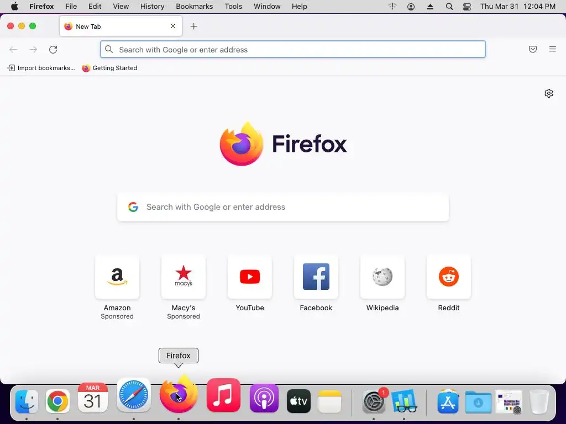Image resolution: width=566 pixels, height=424 pixels.
Task: Click the date and time in menu bar
Action: [x=517, y=7]
